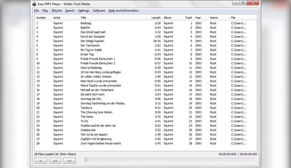Click the playback position slider handle
This screenshot has height=168, width=291.
(x=86, y=160)
